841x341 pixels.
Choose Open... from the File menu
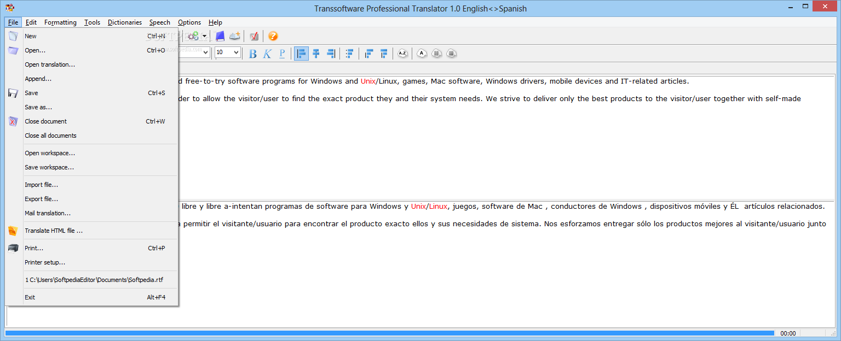[x=91, y=50]
